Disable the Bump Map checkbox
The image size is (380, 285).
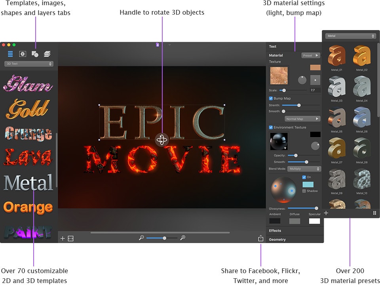[271, 99]
